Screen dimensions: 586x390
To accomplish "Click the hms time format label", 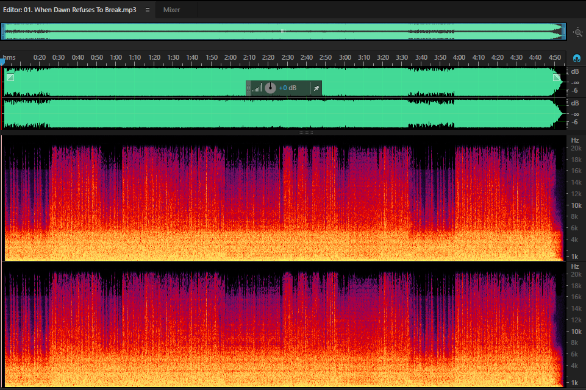I will point(9,57).
